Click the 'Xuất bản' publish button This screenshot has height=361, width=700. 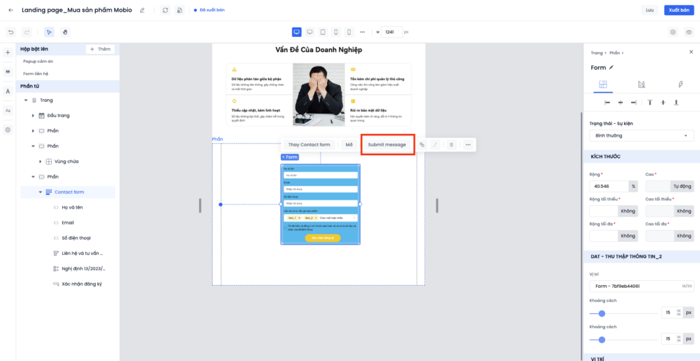coord(679,10)
